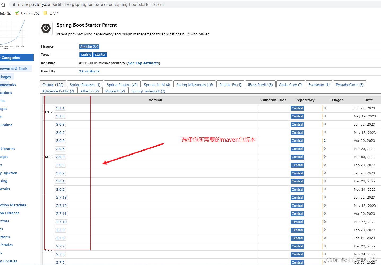Select version 3.0.0
The height and width of the screenshot is (265, 381).
(60, 190)
